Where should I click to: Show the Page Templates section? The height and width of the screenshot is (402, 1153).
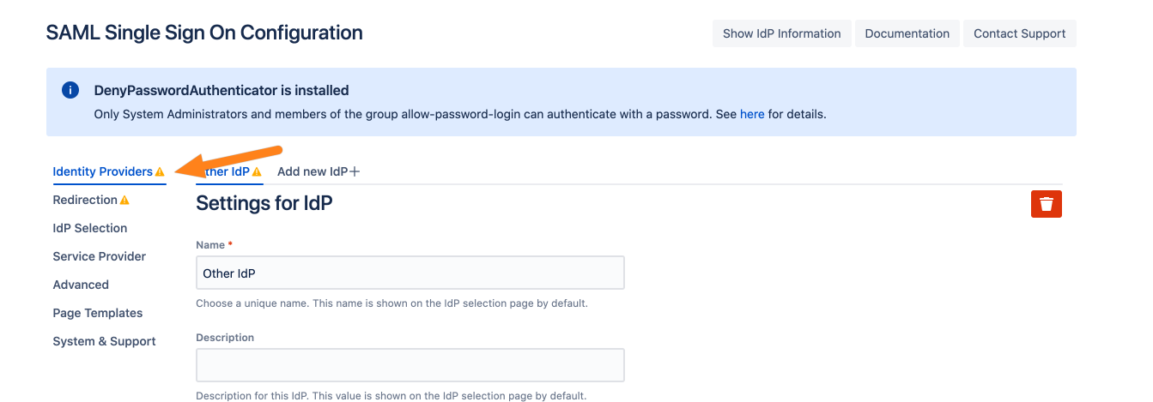click(98, 313)
